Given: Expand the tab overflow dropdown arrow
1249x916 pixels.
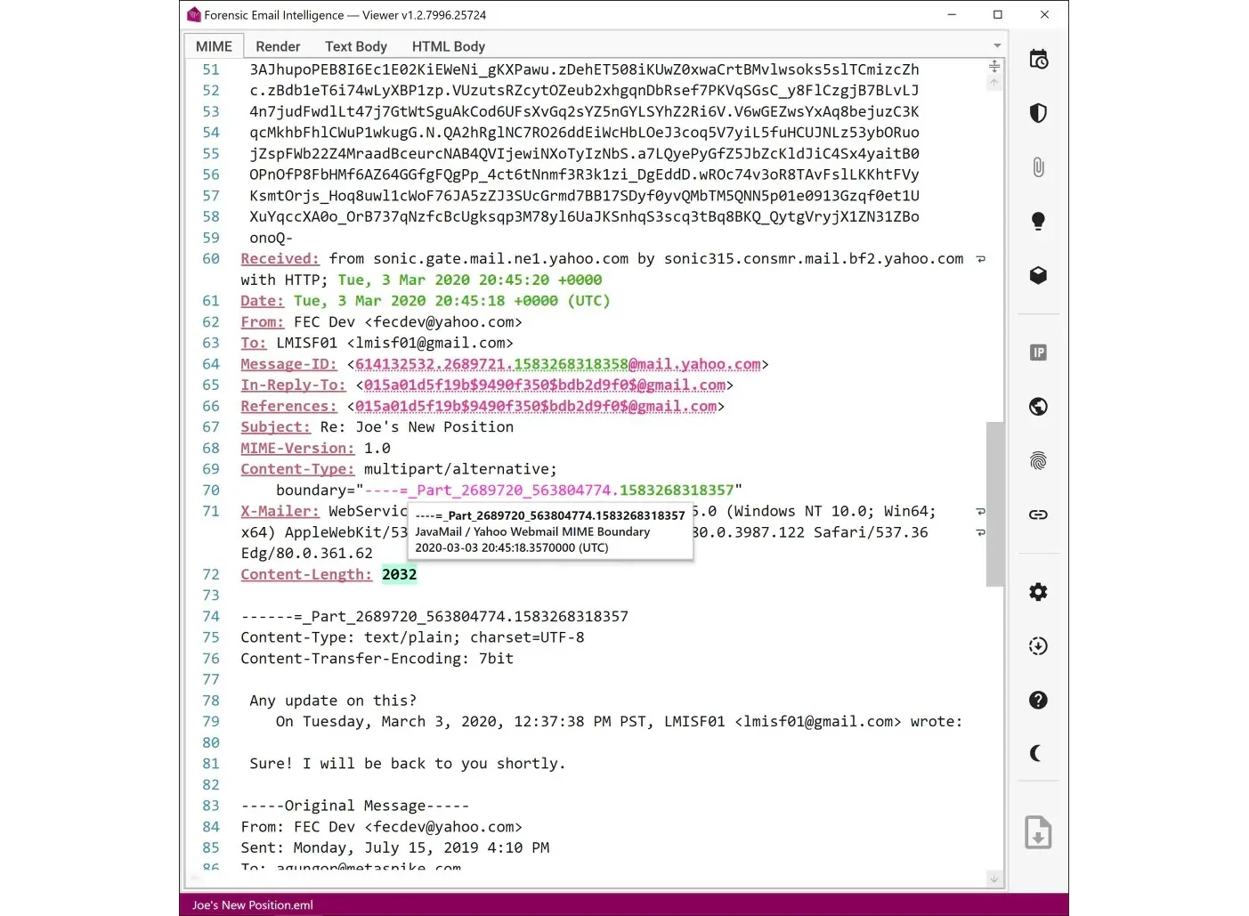Looking at the screenshot, I should click(997, 45).
